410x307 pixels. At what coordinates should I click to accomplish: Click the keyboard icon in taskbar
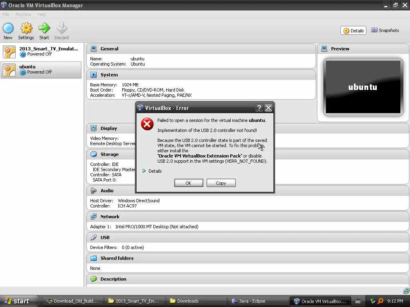(358, 301)
